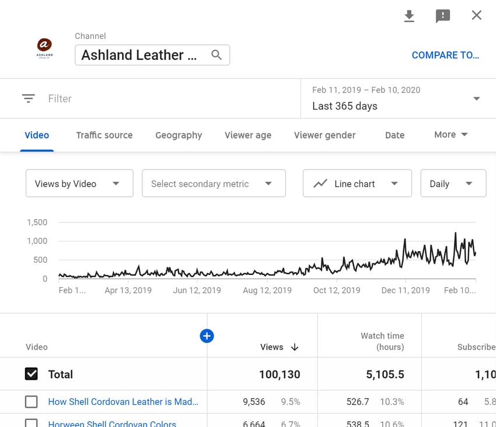Click the 9.5% views share cell

pos(291,402)
